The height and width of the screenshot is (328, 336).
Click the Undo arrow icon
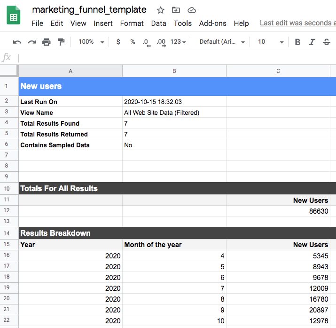[17, 42]
